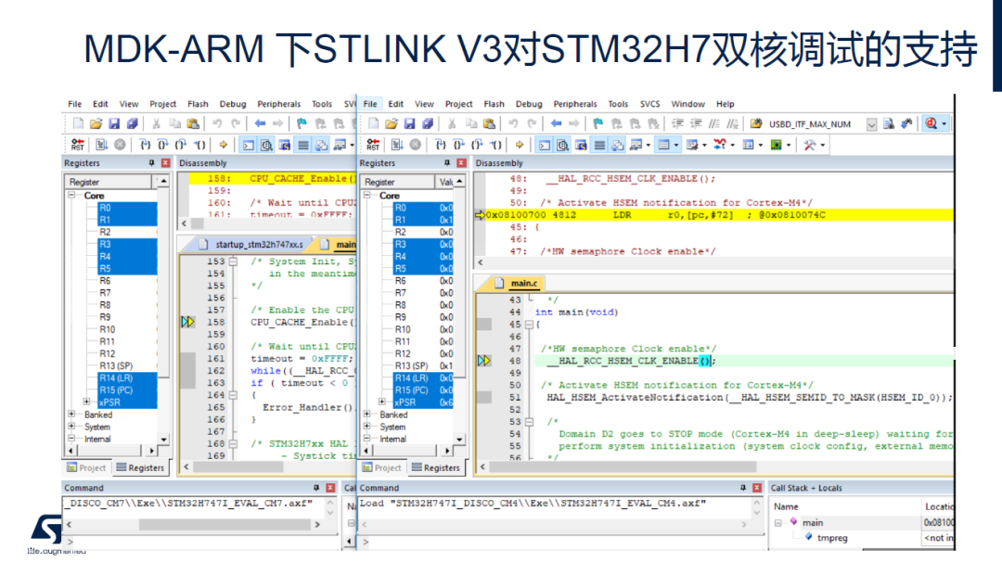Toggle Command Window button in right toolbar
This screenshot has height=562, width=1002.
point(544,145)
